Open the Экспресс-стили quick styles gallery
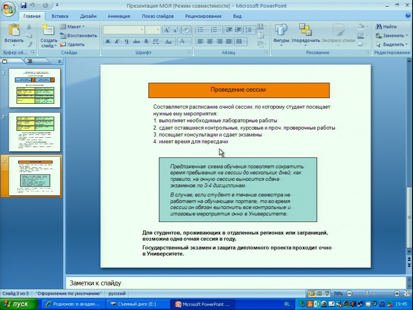413x310 pixels. pos(338,35)
